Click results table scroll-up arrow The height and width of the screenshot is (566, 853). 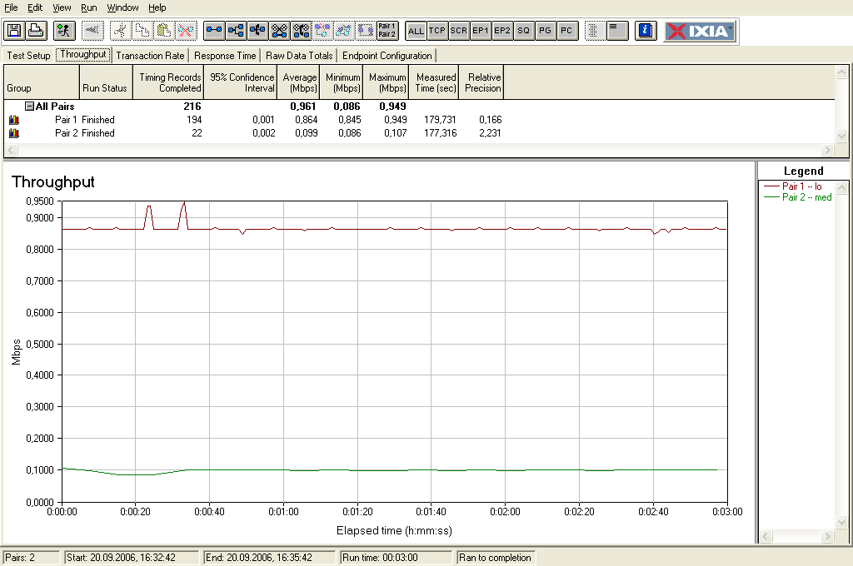point(841,72)
